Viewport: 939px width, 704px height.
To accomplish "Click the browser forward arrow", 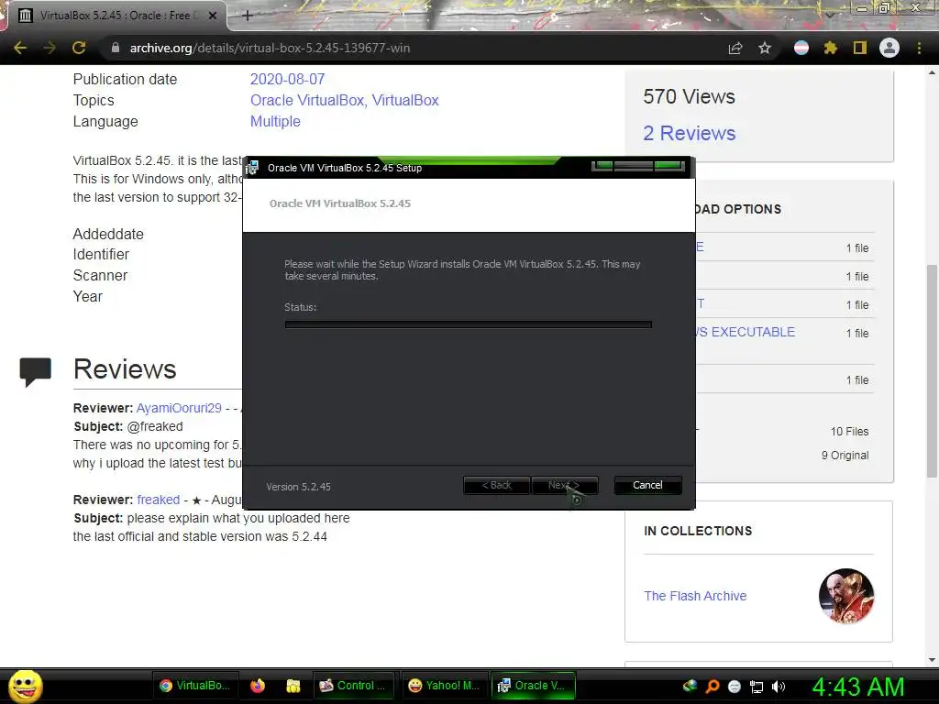I will pos(50,48).
